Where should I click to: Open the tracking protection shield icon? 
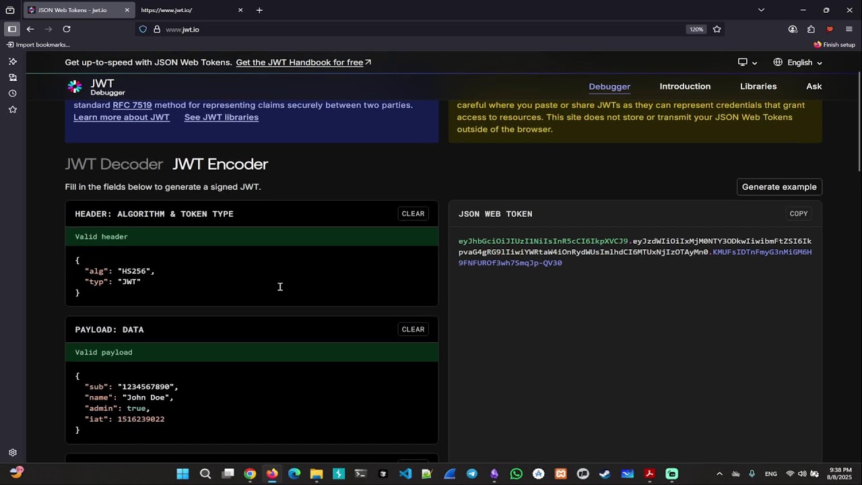(143, 30)
